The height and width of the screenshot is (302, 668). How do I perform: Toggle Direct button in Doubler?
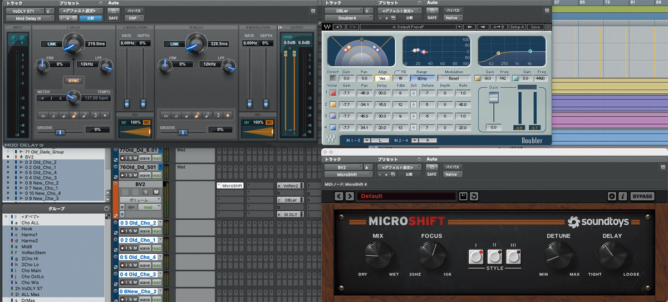(333, 78)
